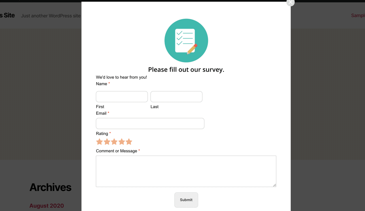Give a five-star rating

click(129, 142)
